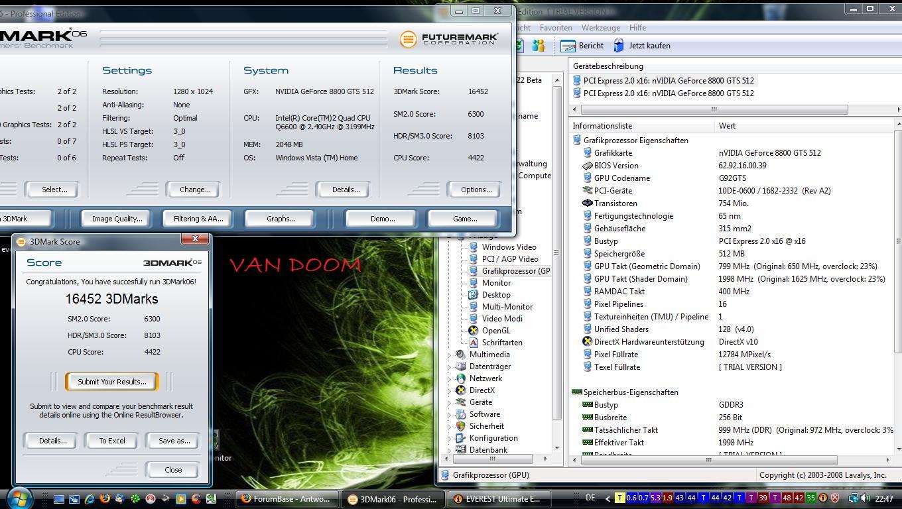
Task: Expand the Software tree node
Action: (x=450, y=414)
